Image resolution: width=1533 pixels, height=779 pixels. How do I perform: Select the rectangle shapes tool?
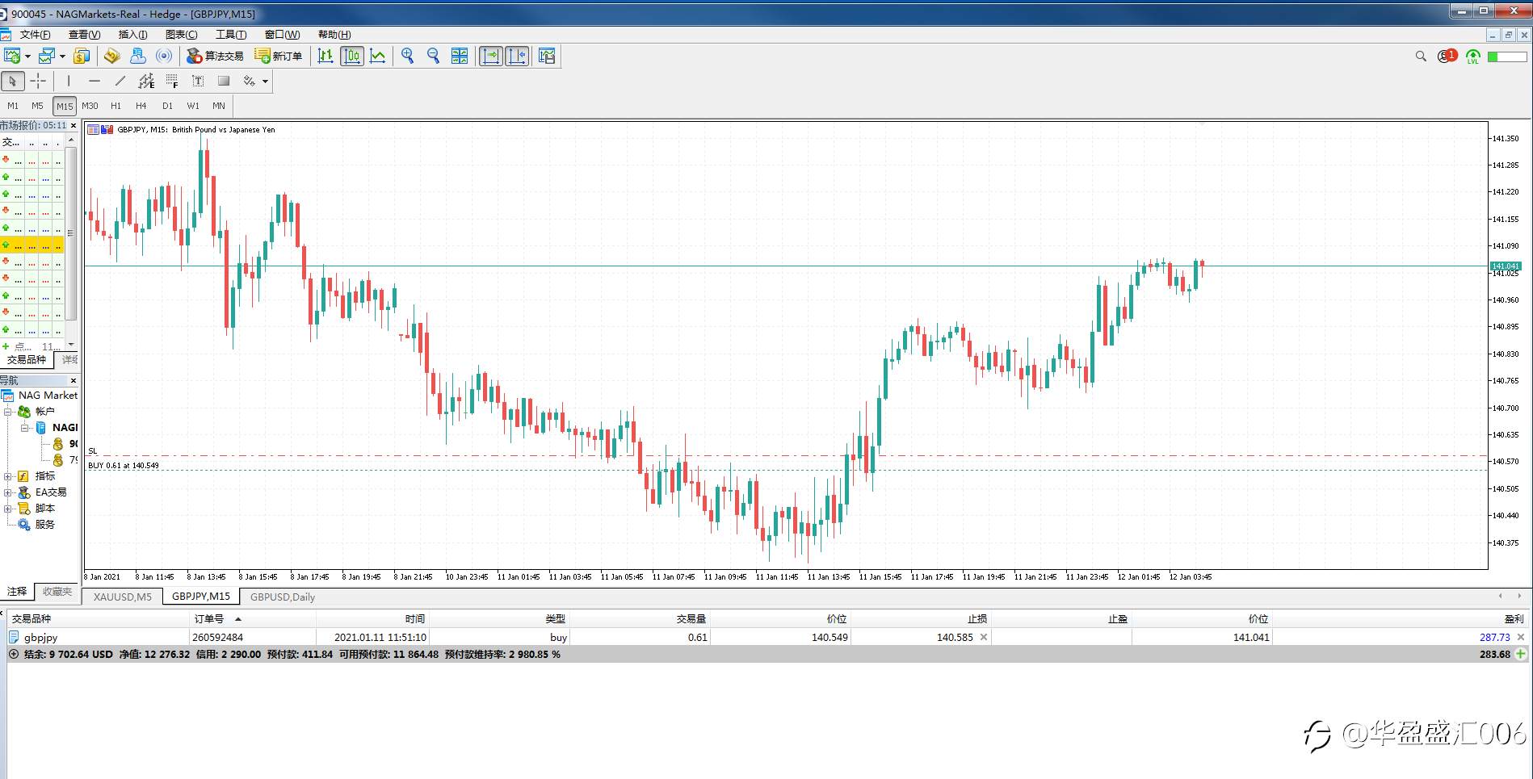224,81
